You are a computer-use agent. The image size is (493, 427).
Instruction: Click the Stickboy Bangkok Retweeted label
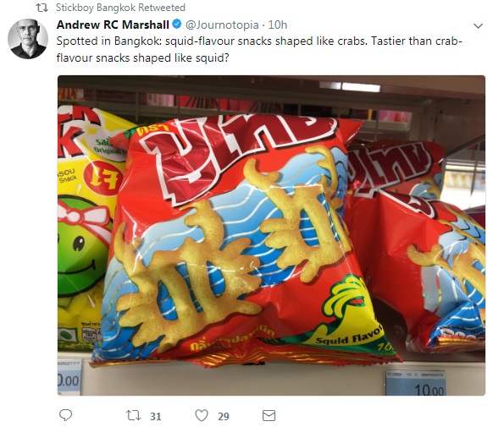click(120, 8)
